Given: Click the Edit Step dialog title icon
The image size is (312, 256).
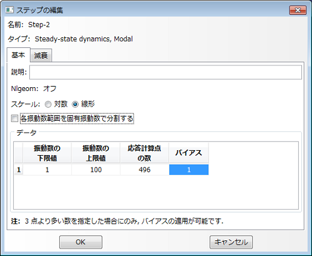Looking at the screenshot, I should coord(9,10).
